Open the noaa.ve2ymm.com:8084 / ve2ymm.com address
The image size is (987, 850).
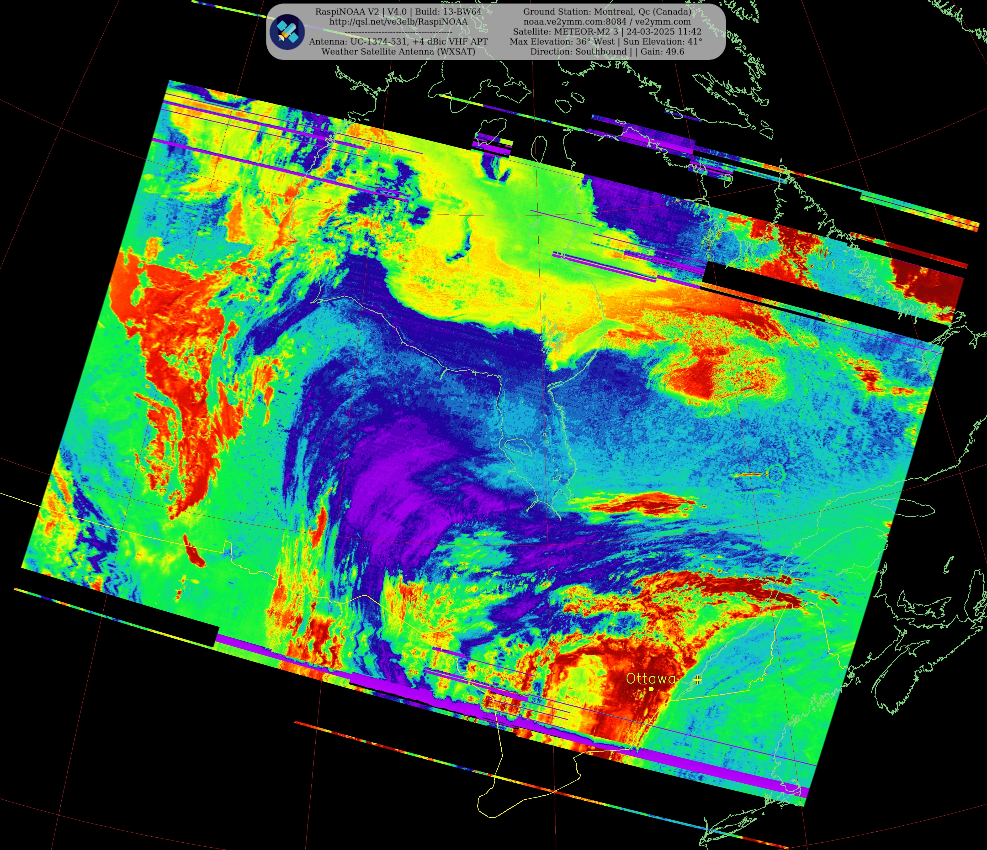(607, 22)
